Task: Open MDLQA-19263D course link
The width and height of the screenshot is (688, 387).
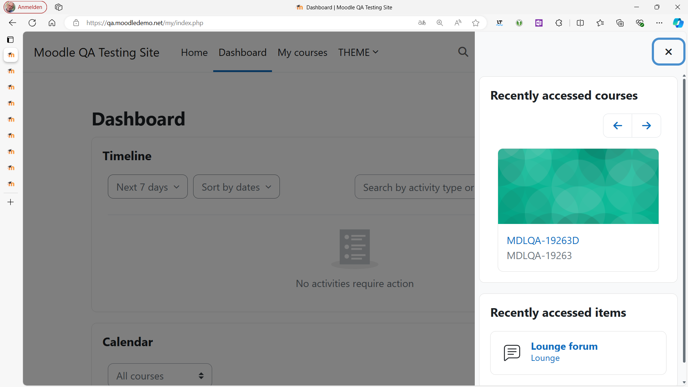Action: coord(543,240)
